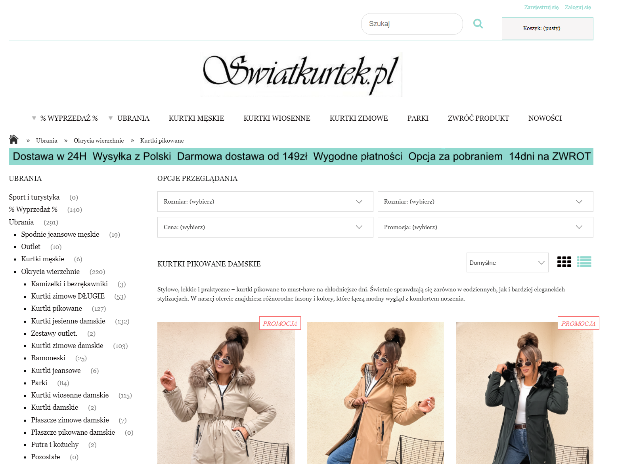Open the beige parka product thumbnail
Image resolution: width=639 pixels, height=464 pixels.
coord(226,393)
